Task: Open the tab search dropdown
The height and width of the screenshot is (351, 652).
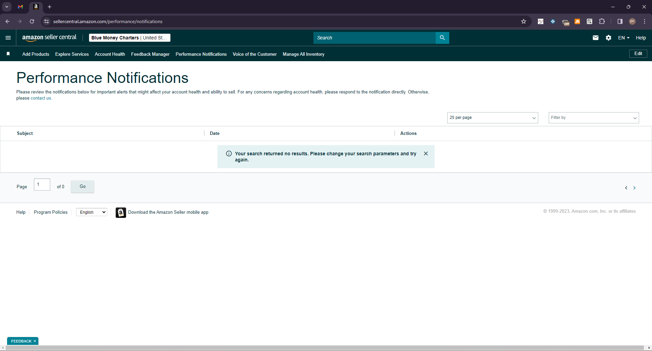Action: click(7, 7)
